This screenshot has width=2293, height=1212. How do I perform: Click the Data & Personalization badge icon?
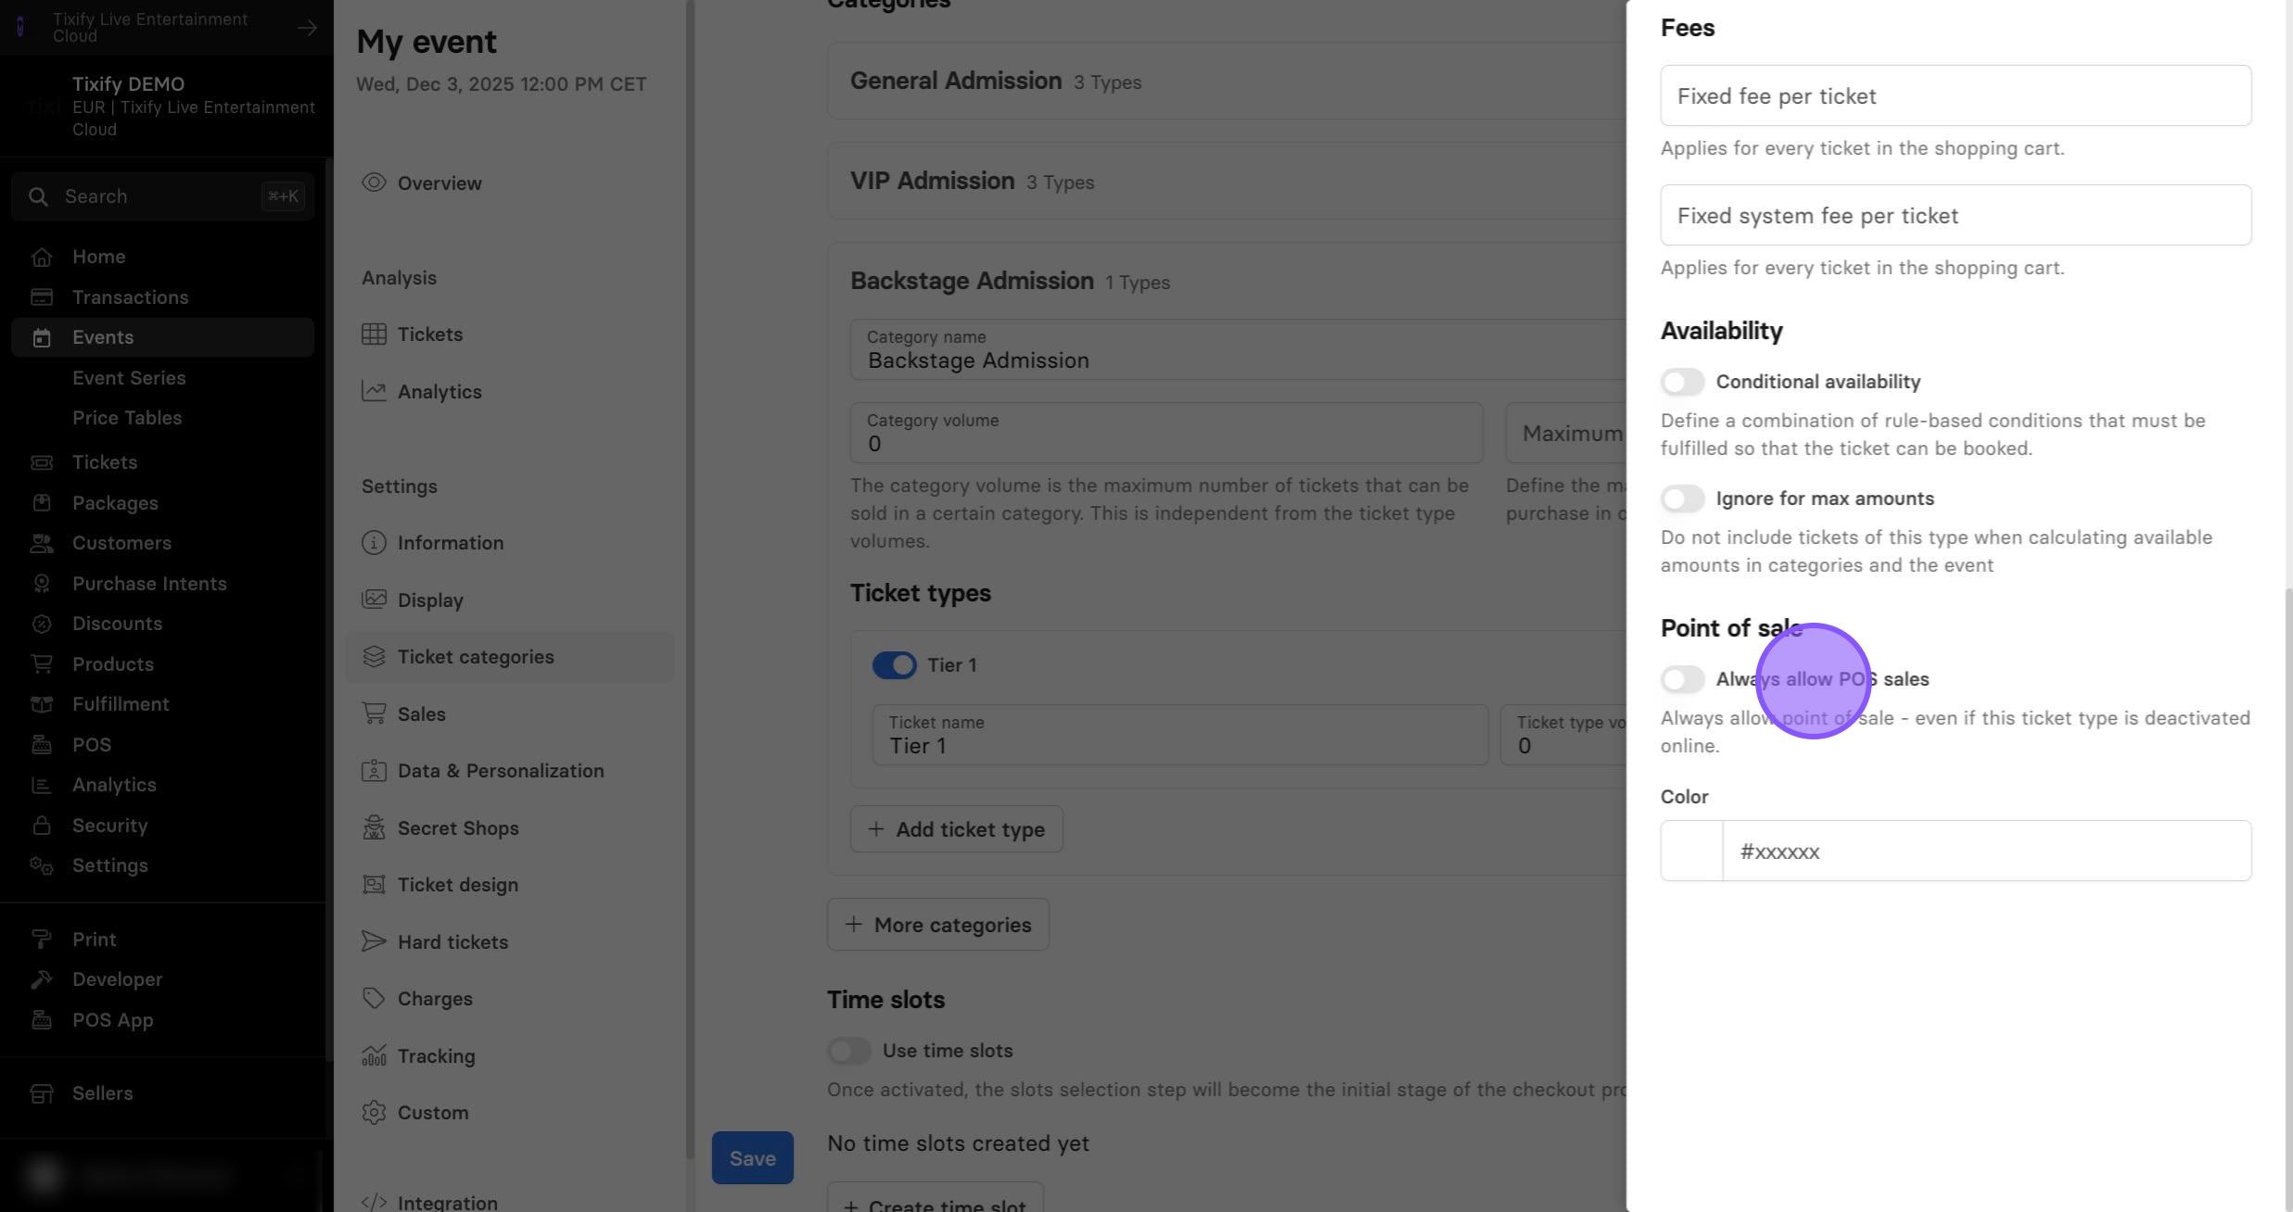(374, 770)
